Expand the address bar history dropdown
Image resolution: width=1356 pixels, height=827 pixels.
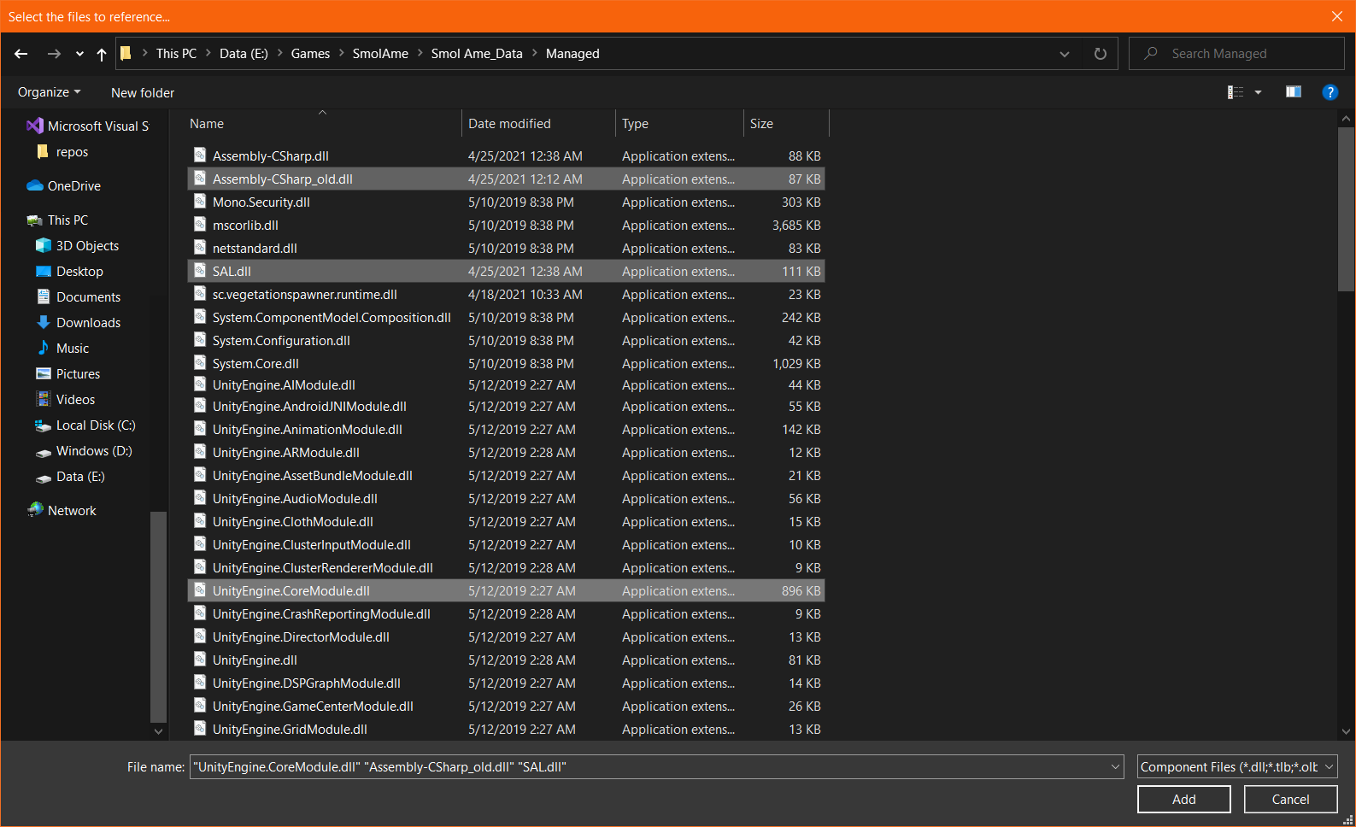(x=1065, y=54)
